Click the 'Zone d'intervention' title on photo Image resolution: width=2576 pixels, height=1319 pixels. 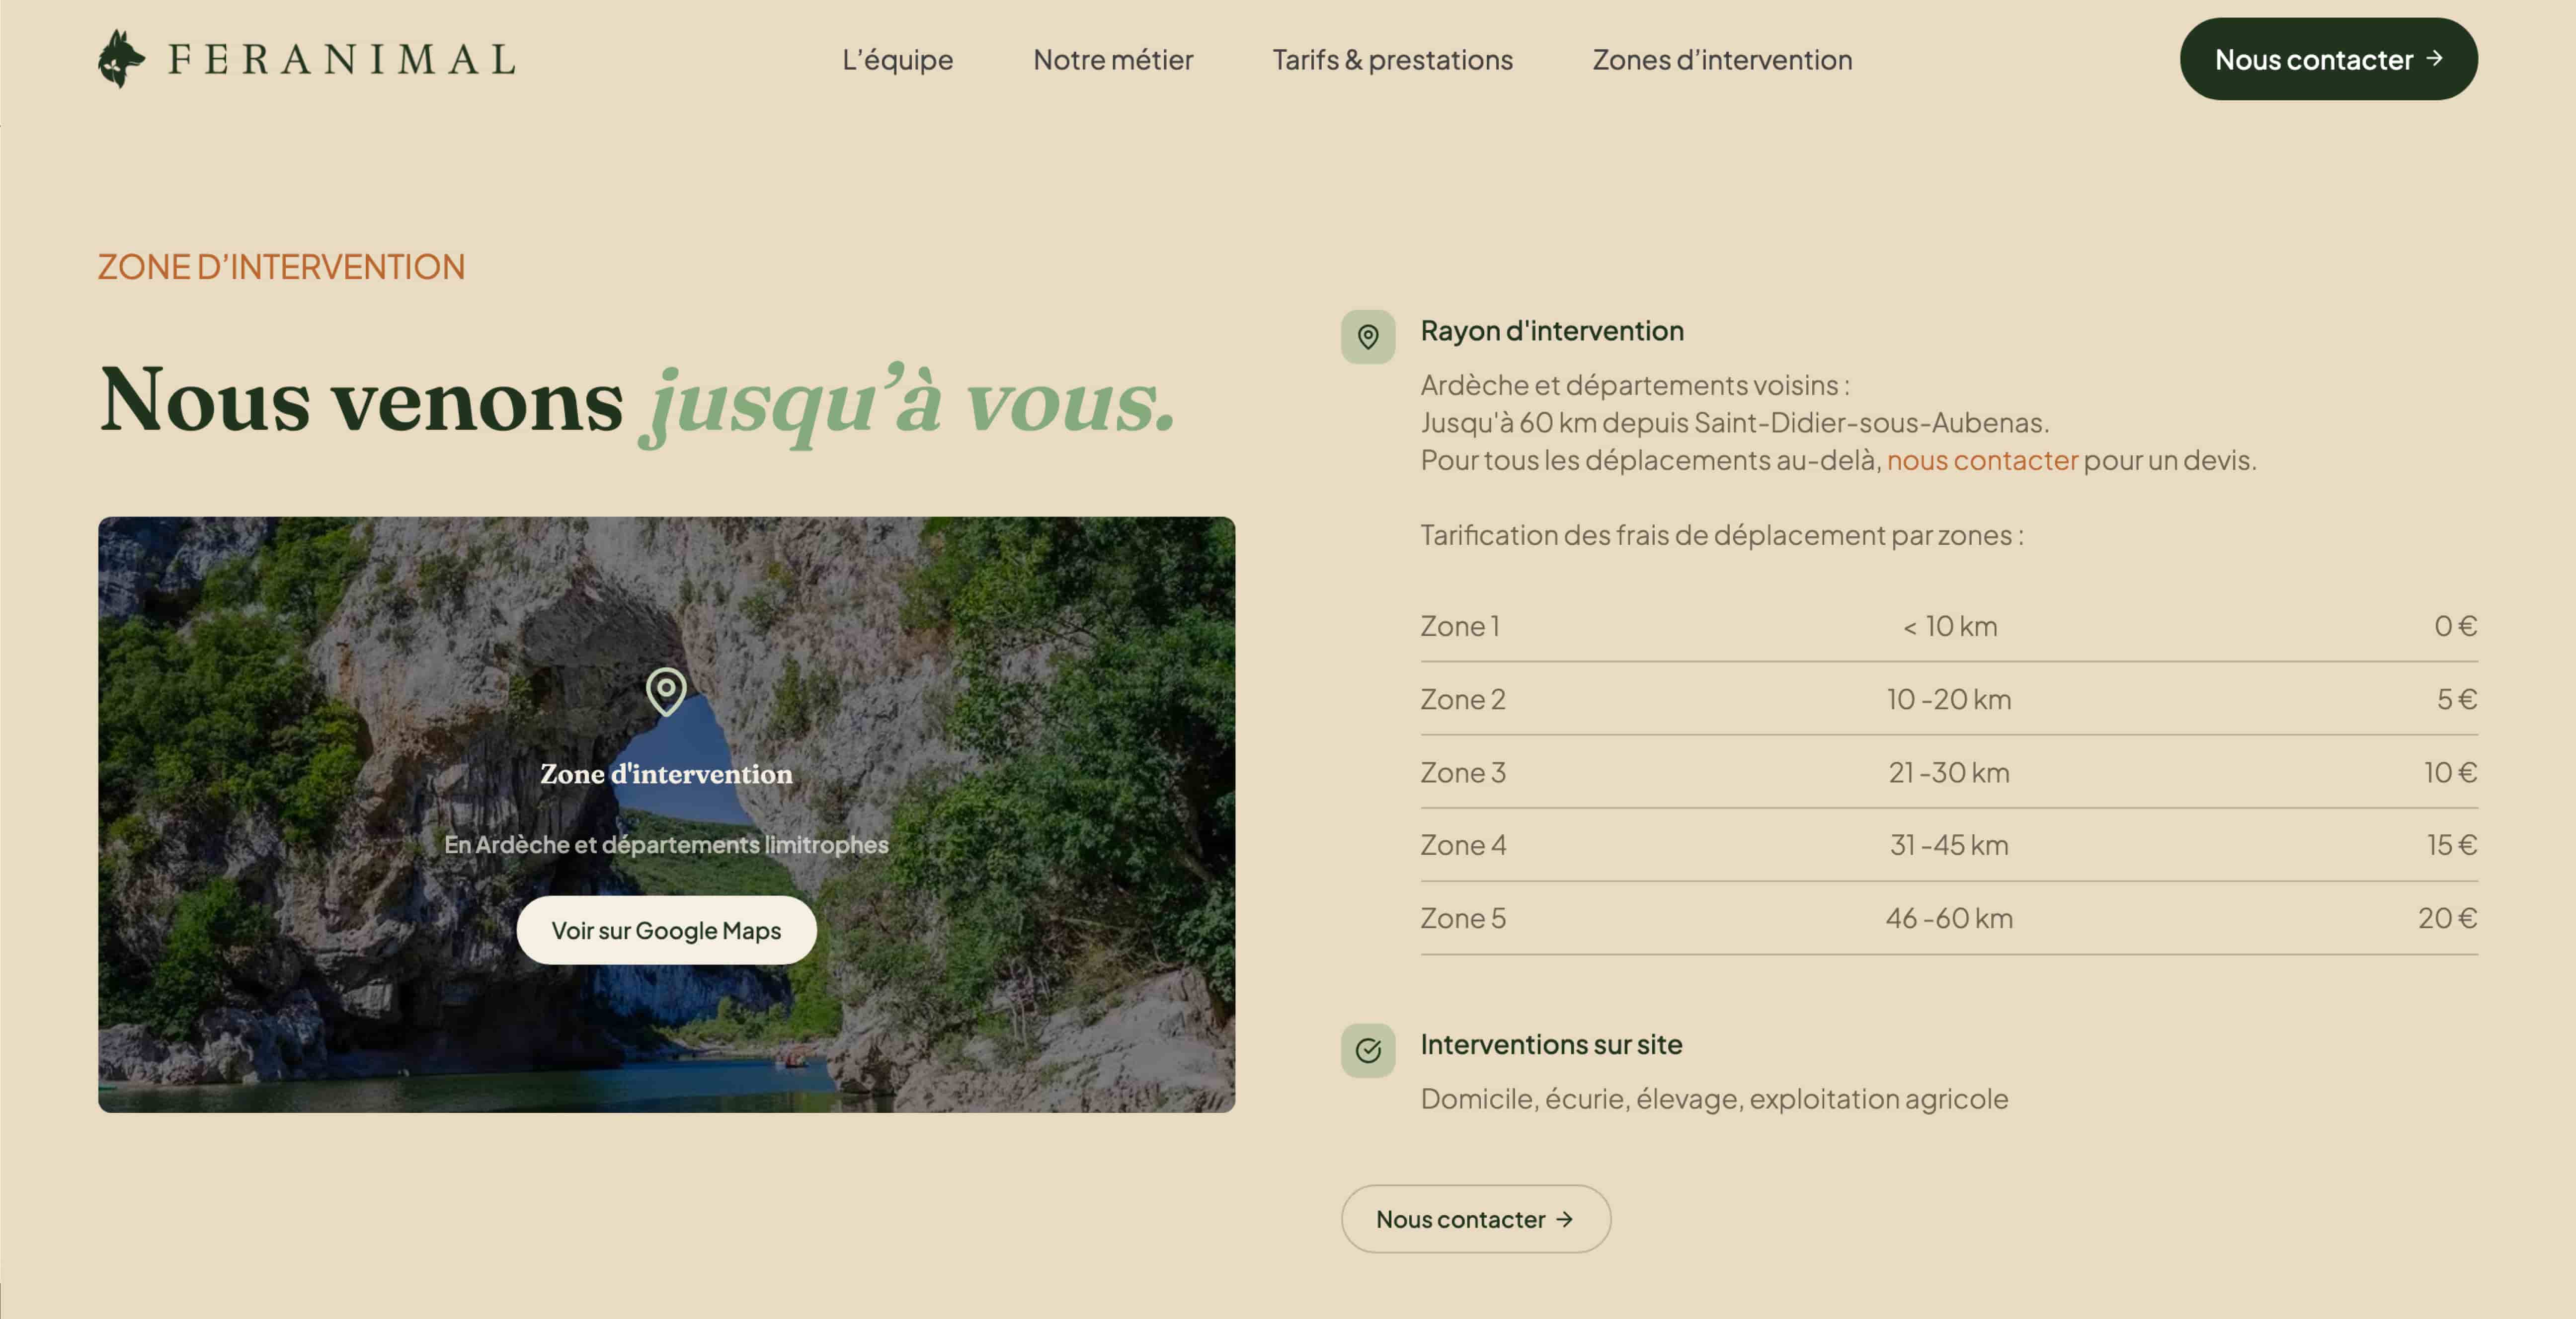666,773
